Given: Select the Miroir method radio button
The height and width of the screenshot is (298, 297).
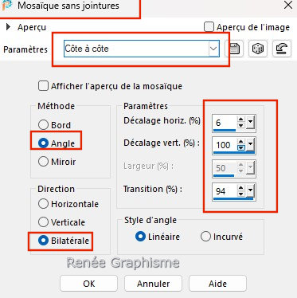Looking at the screenshot, I should click(43, 162).
